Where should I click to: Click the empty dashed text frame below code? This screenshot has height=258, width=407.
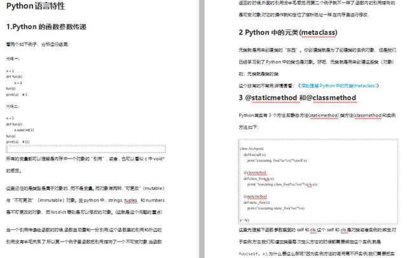click(x=86, y=149)
